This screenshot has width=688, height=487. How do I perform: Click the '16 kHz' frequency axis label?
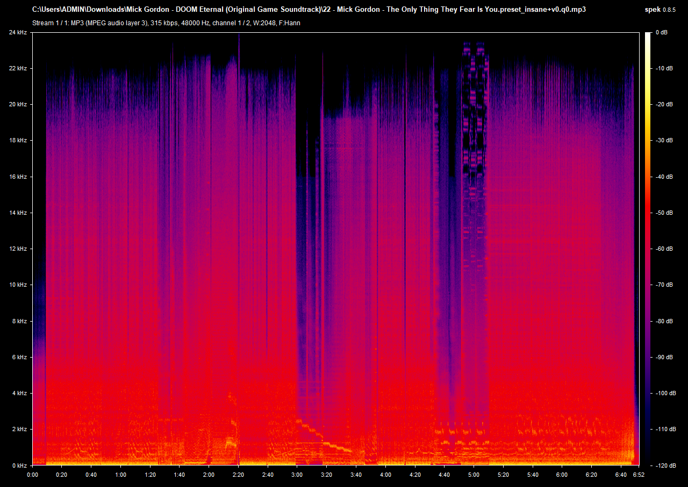[x=18, y=177]
